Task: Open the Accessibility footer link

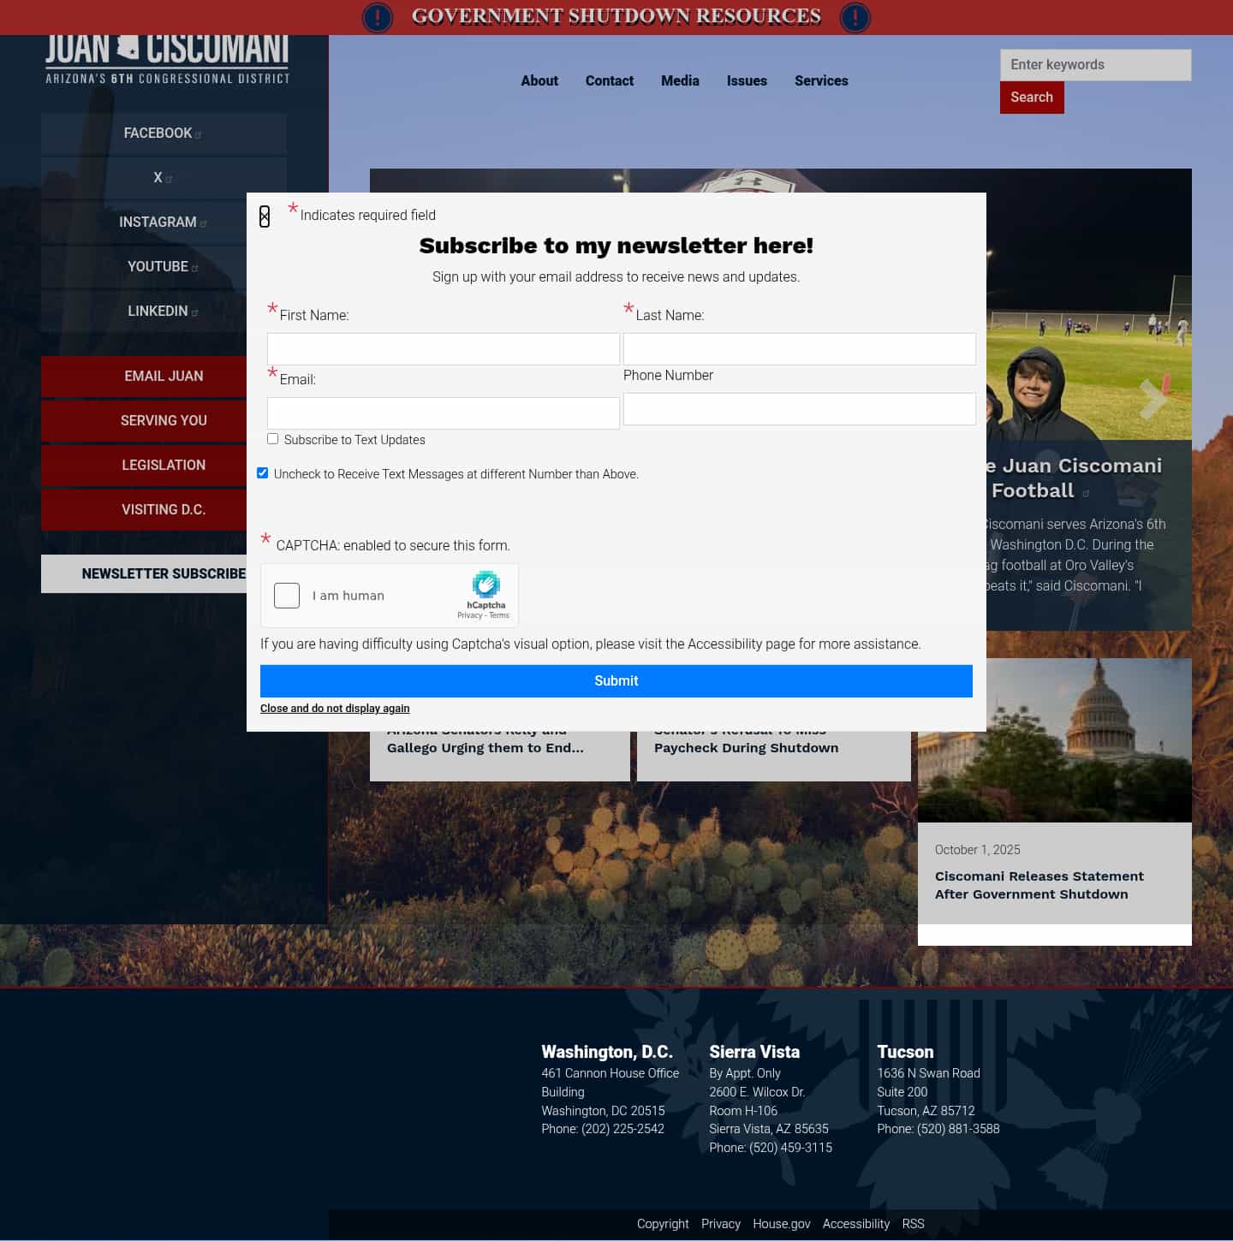Action: 856,1224
